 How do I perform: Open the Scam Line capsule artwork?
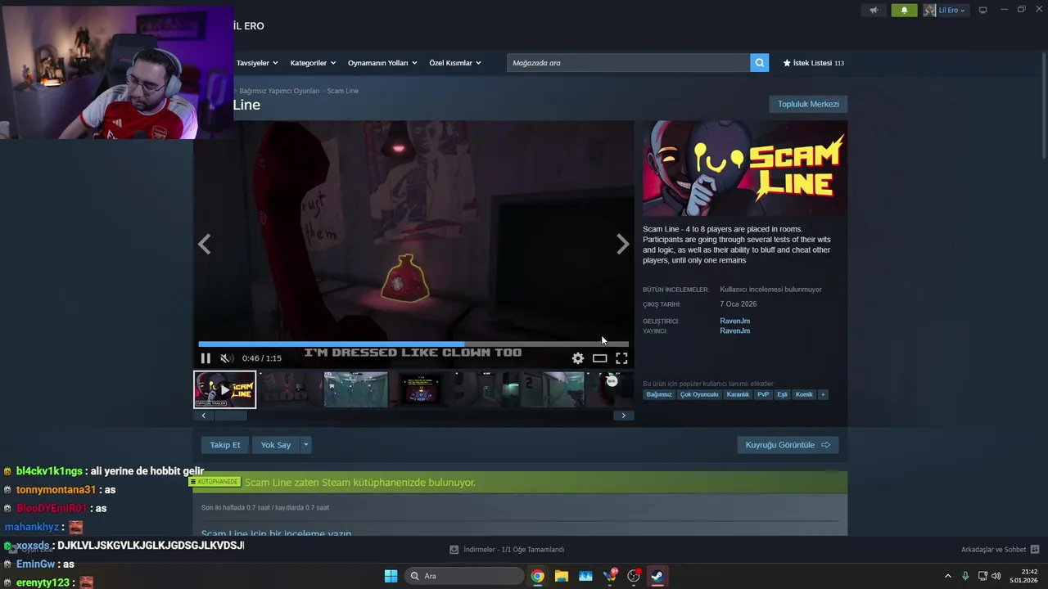[x=745, y=169]
